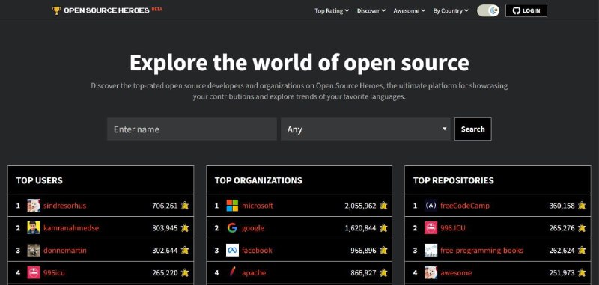Click the awesome repository avatar
Viewport: 599px width, 285px height.
431,272
